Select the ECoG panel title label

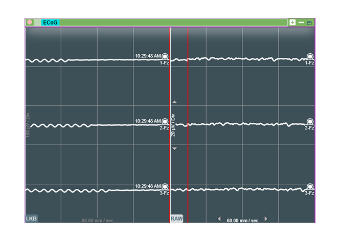(50, 23)
